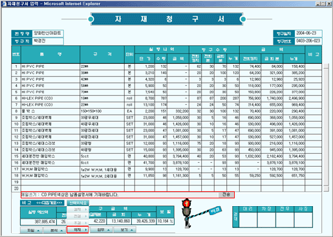The image size is (333, 237).
Task: Select the cumulative amount 2,496,900 cell
Action: 294,99
